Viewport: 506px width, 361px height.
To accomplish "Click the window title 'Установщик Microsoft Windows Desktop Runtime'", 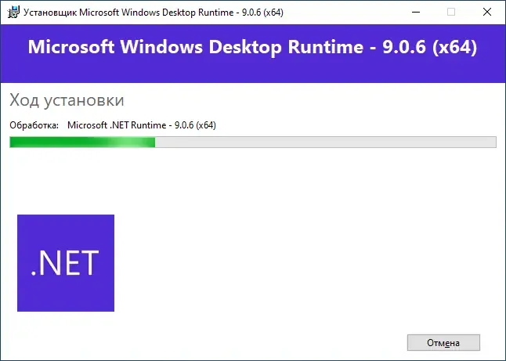I will (154, 13).
